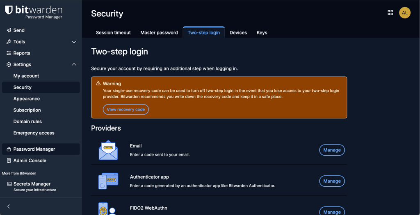Screen dimensions: 420x215
Task: Switch to the Session timeout tab
Action: (113, 32)
